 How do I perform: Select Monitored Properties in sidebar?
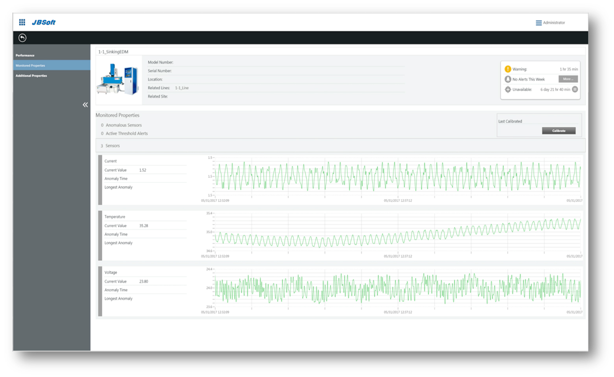[x=52, y=65]
